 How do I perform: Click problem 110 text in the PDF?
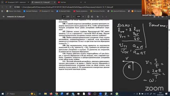tap(84, 56)
